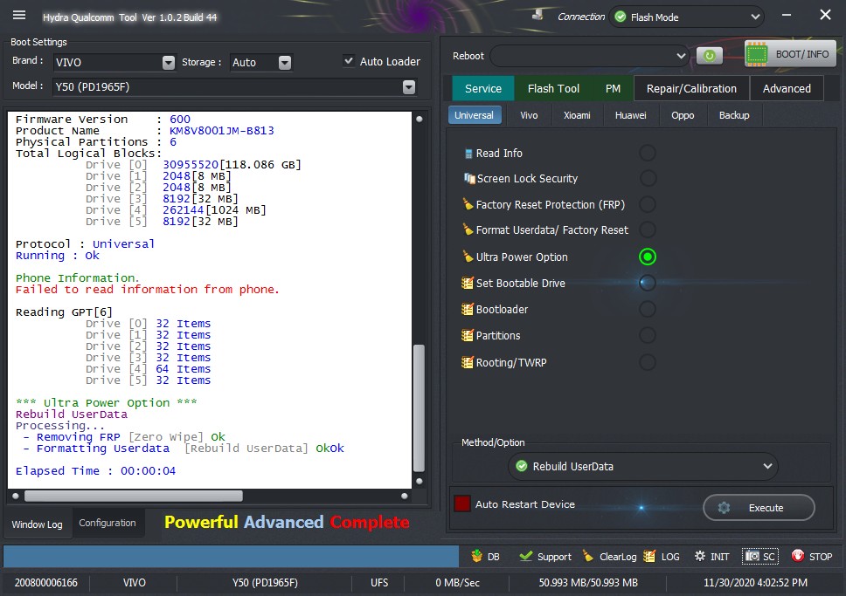Select the Partitions radio button
The width and height of the screenshot is (846, 596).
(648, 335)
